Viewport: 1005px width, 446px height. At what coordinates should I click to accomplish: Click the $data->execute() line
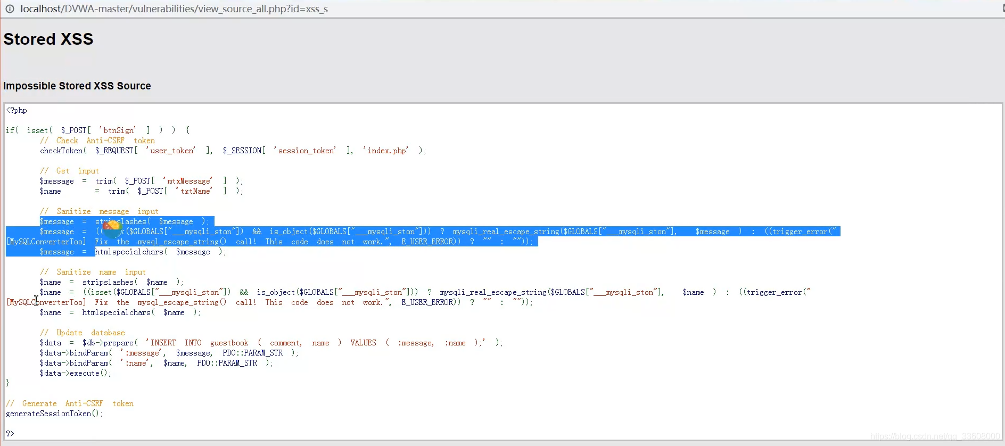[76, 373]
